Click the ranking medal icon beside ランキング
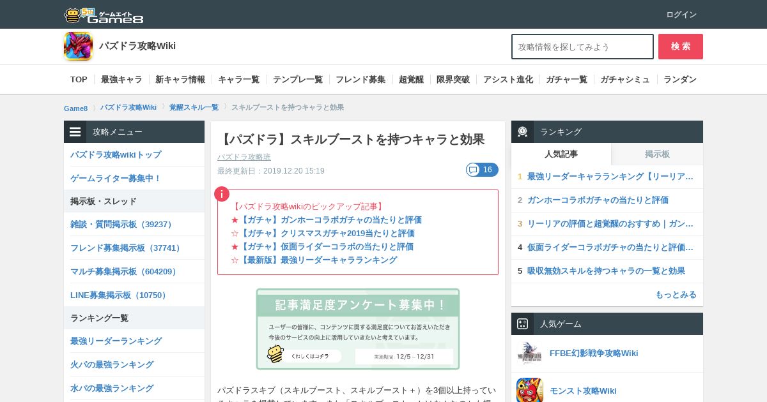This screenshot has height=402, width=767. click(x=522, y=132)
